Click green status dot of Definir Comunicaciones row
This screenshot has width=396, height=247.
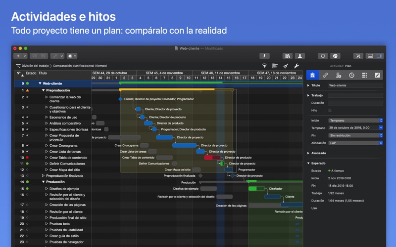[x=27, y=164]
